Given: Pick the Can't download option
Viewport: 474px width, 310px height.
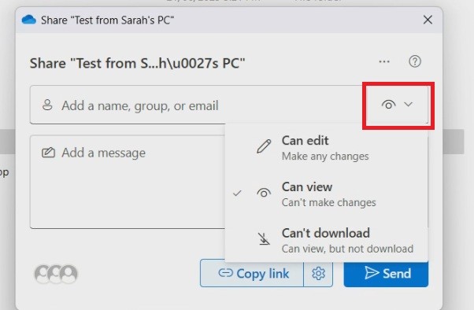Looking at the screenshot, I should [x=327, y=241].
